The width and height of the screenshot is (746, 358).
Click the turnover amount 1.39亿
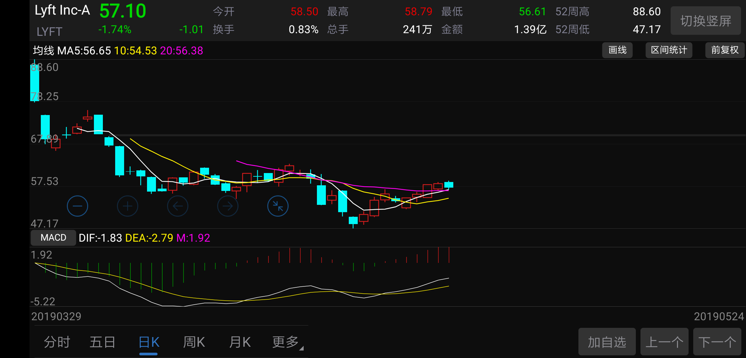click(x=530, y=30)
